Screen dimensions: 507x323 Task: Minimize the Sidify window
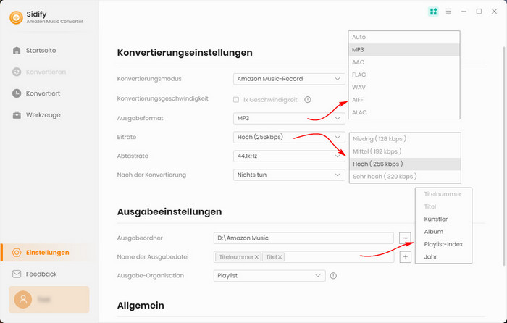[464, 12]
